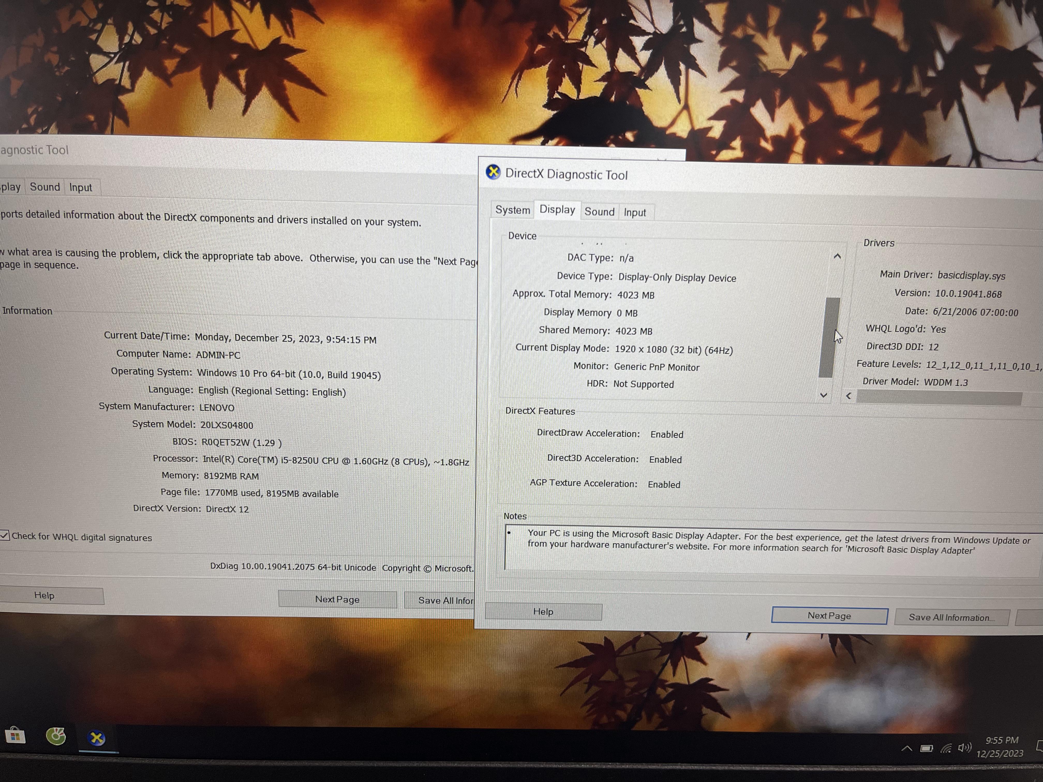Click 'Display-Only Display Device' value

(677, 278)
